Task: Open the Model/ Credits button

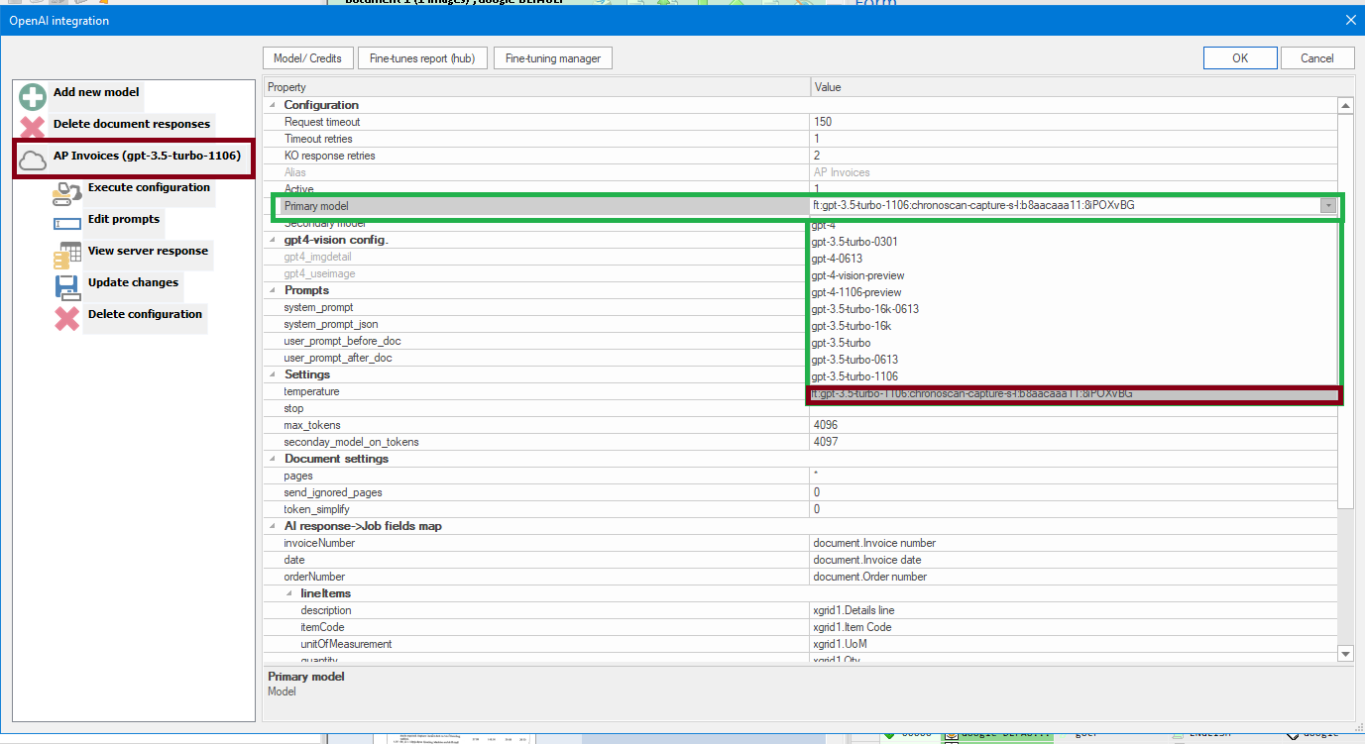Action: coord(306,58)
